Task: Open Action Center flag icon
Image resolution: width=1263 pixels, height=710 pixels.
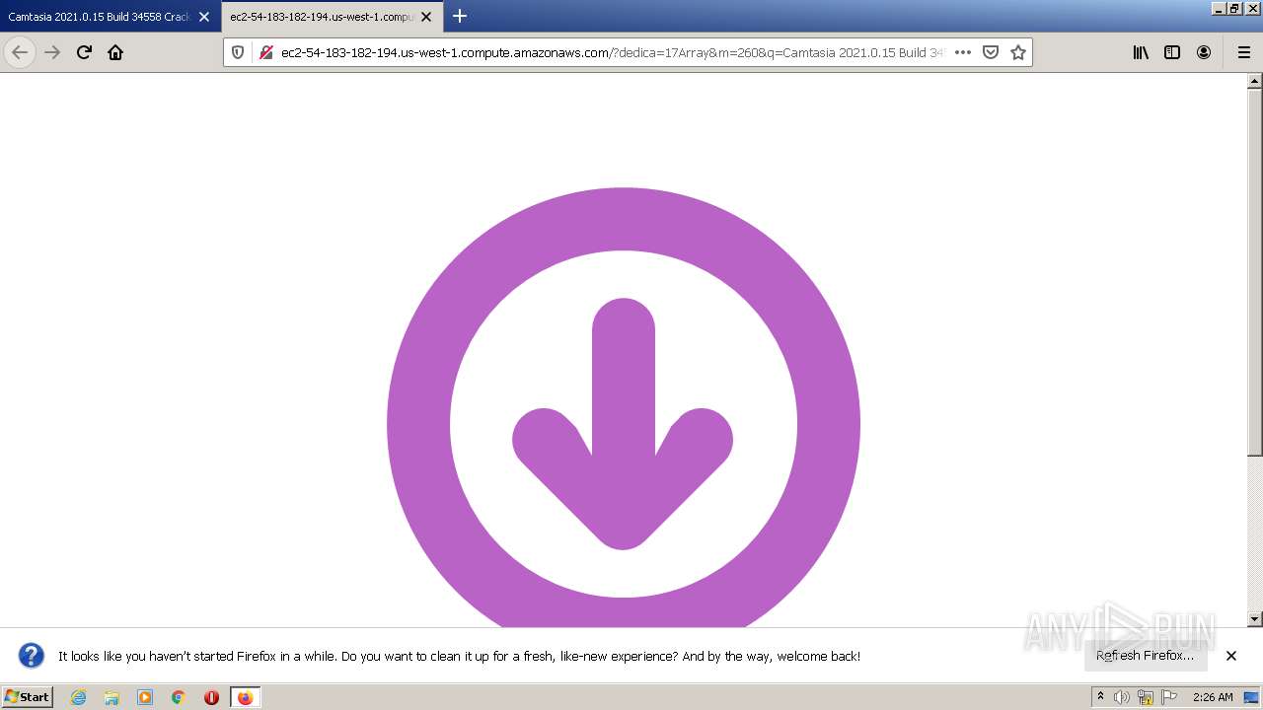Action: 1169,697
